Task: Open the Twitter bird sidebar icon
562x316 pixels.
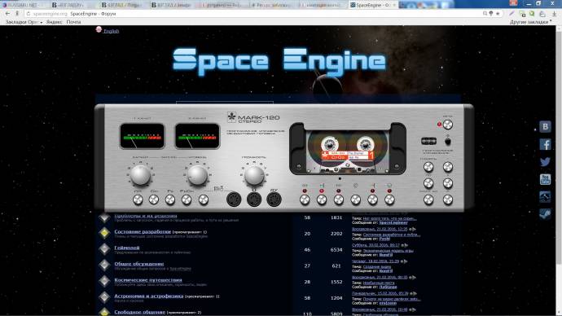Action: pyautogui.click(x=545, y=161)
